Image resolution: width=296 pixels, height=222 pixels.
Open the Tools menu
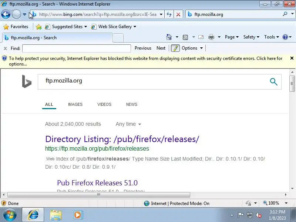point(272,37)
